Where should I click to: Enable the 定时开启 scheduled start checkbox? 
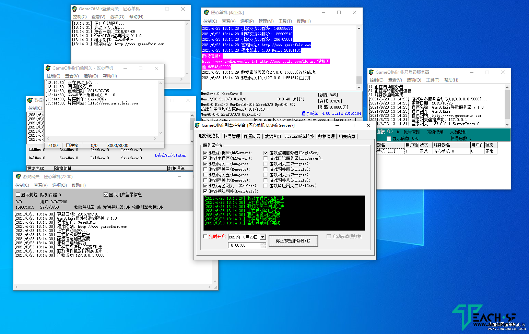point(205,236)
